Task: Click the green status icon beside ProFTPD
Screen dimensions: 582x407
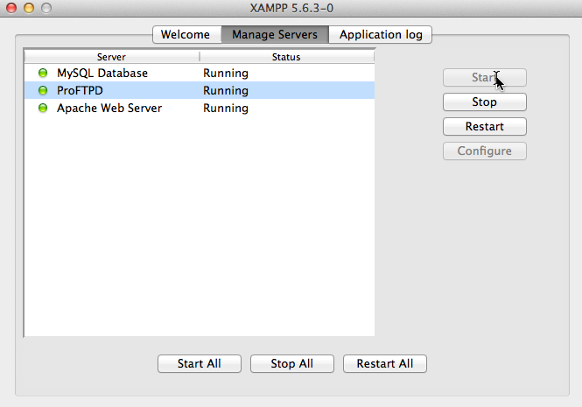Action: [43, 90]
